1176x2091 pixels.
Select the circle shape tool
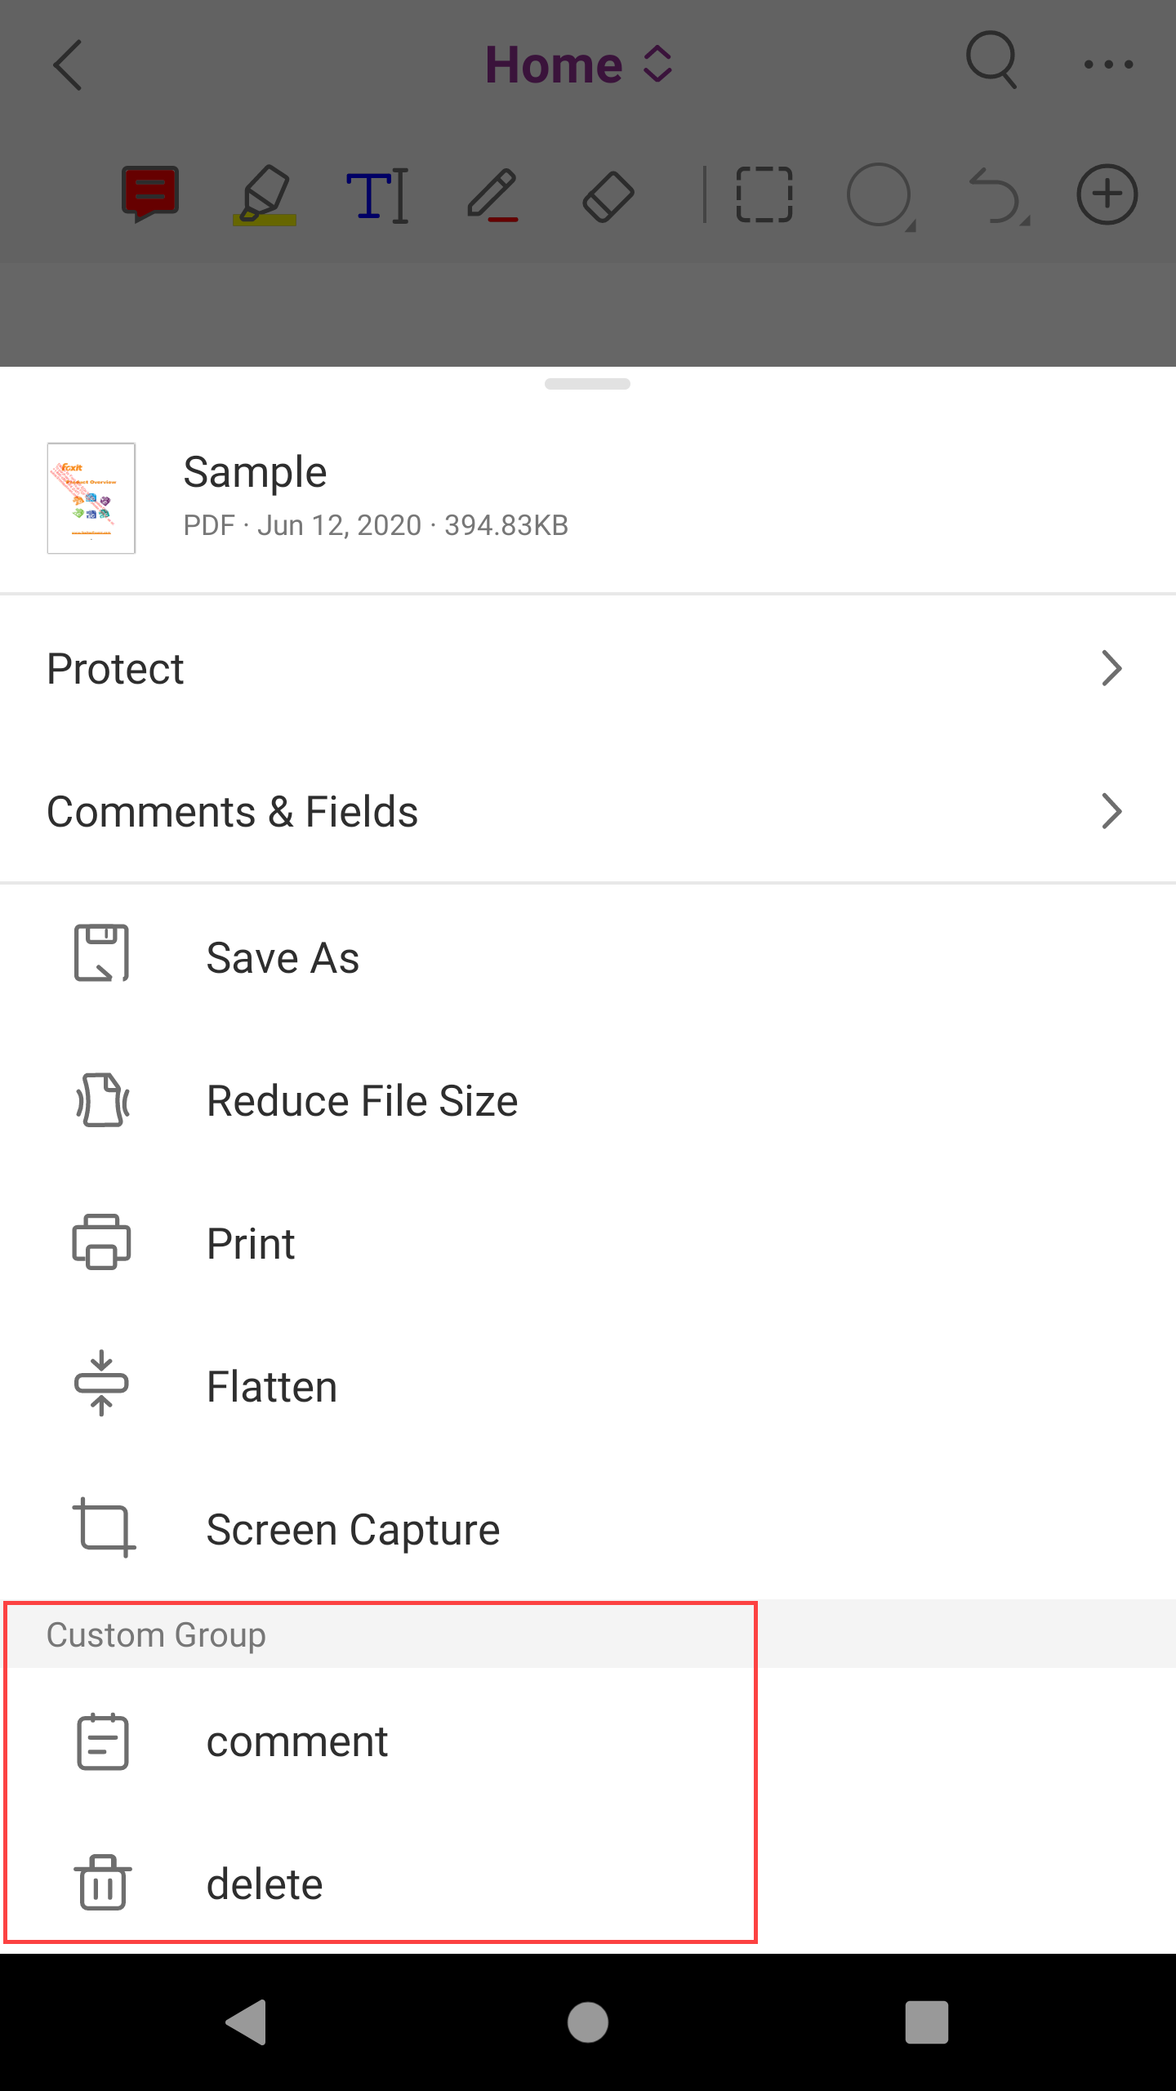tap(880, 196)
